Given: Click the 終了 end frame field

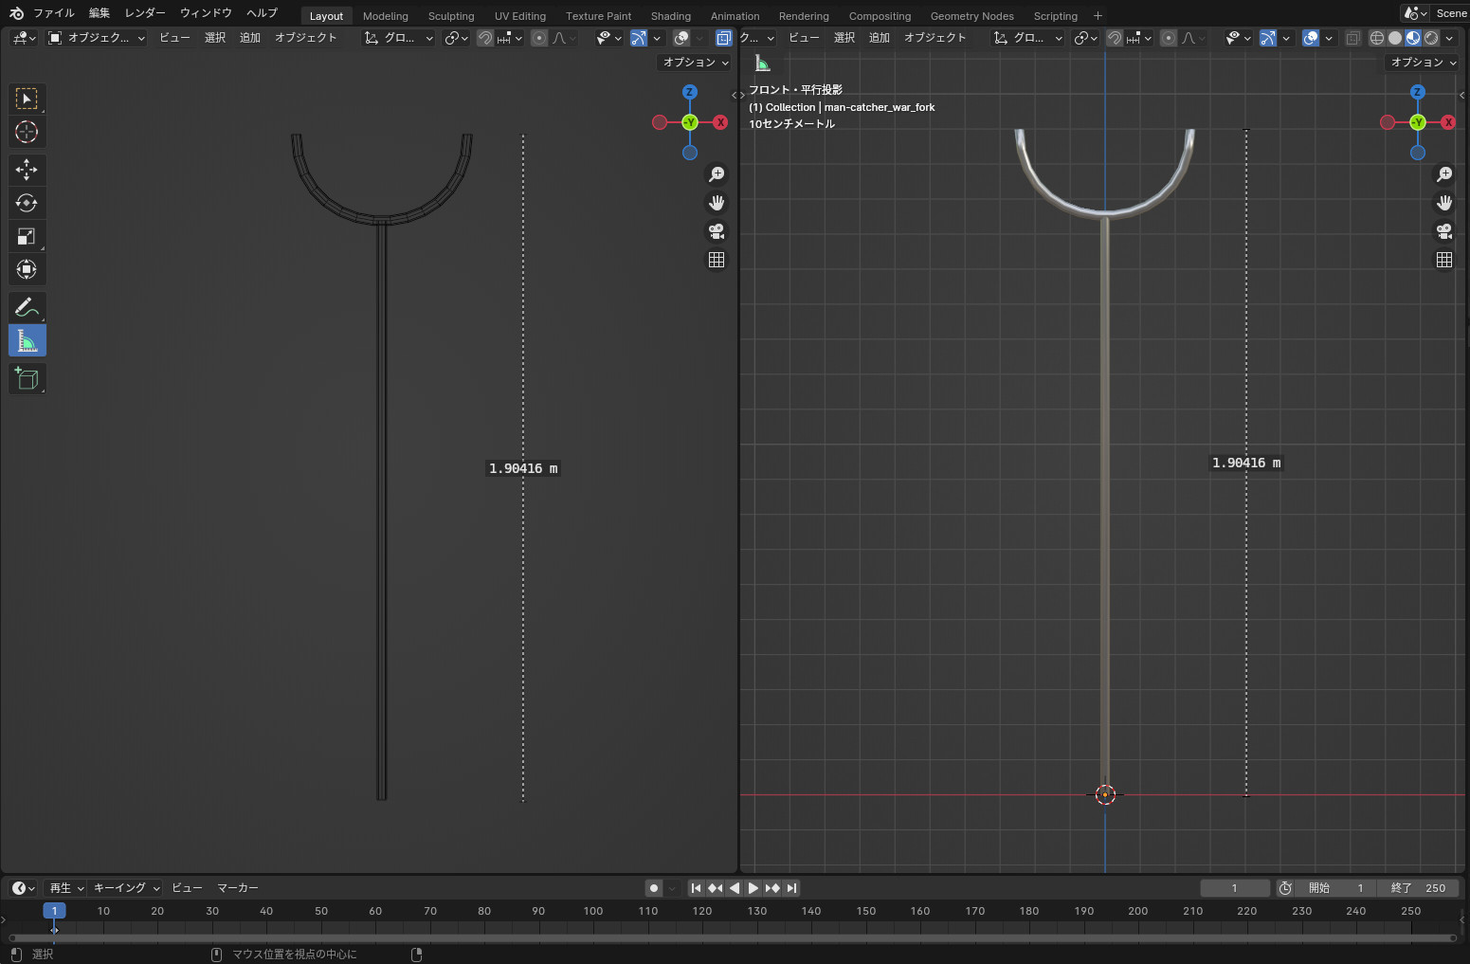Looking at the screenshot, I should click(1418, 888).
